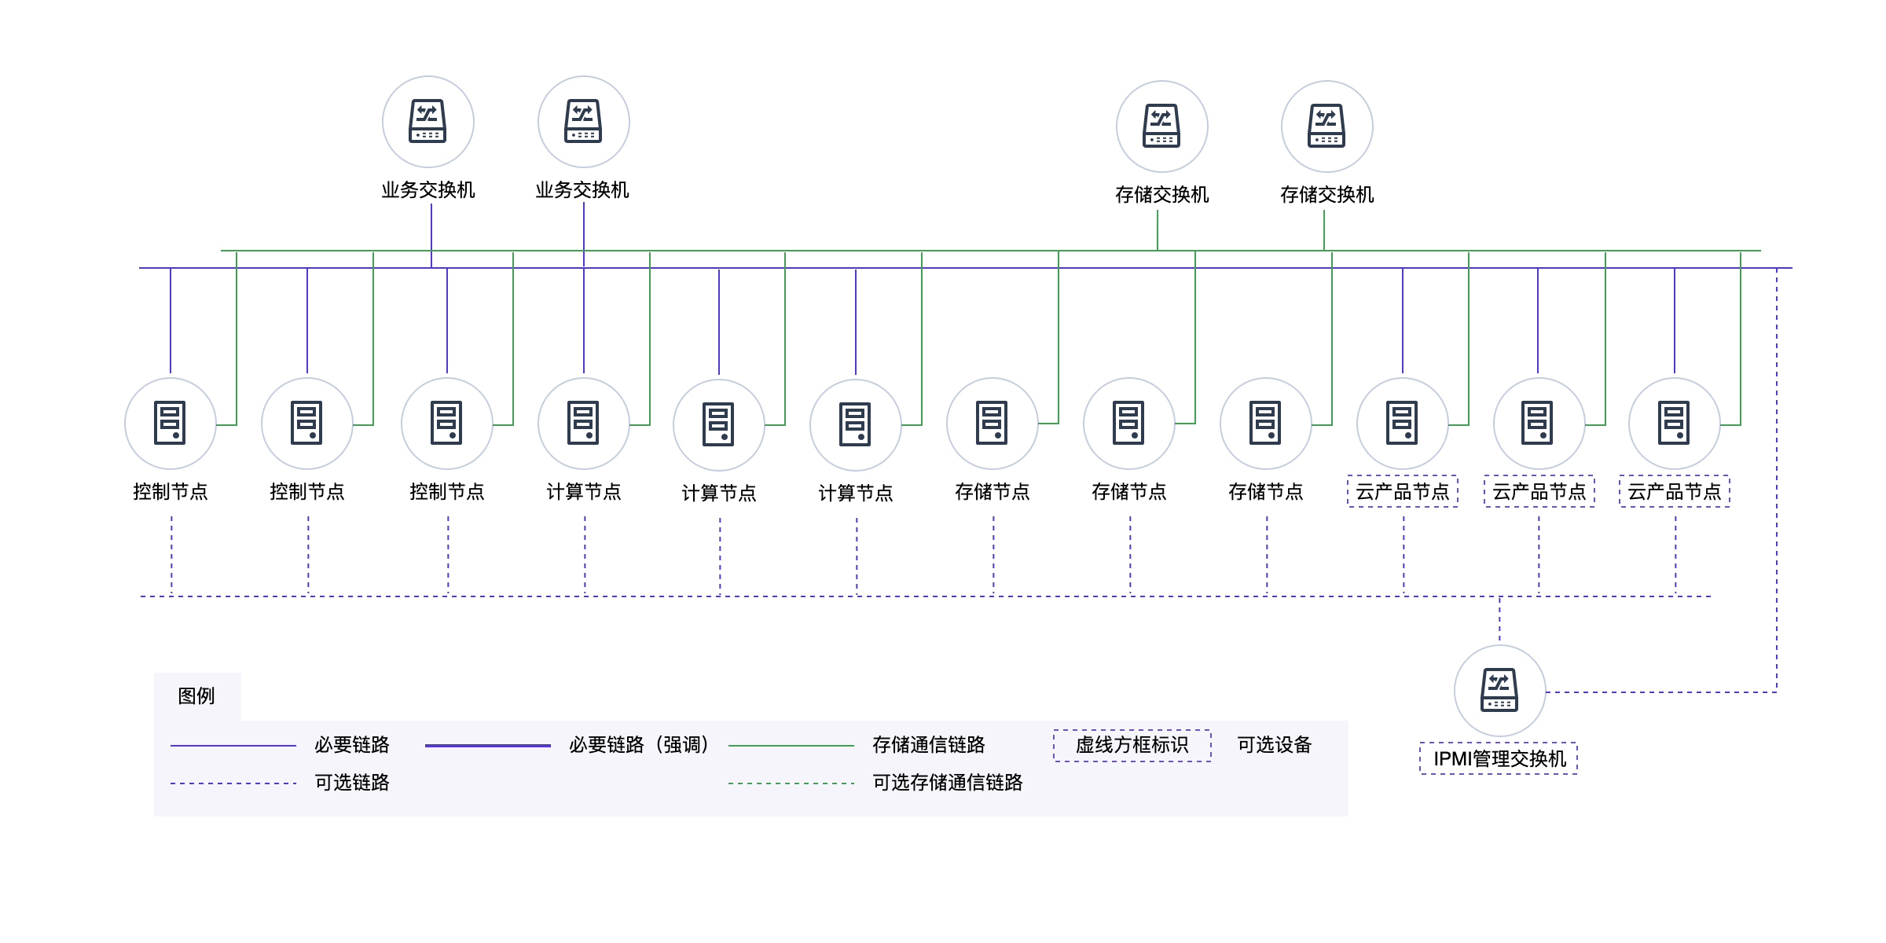Click the middle 控制节点 server icon
Screen dimensions: 1886x943
[306, 424]
